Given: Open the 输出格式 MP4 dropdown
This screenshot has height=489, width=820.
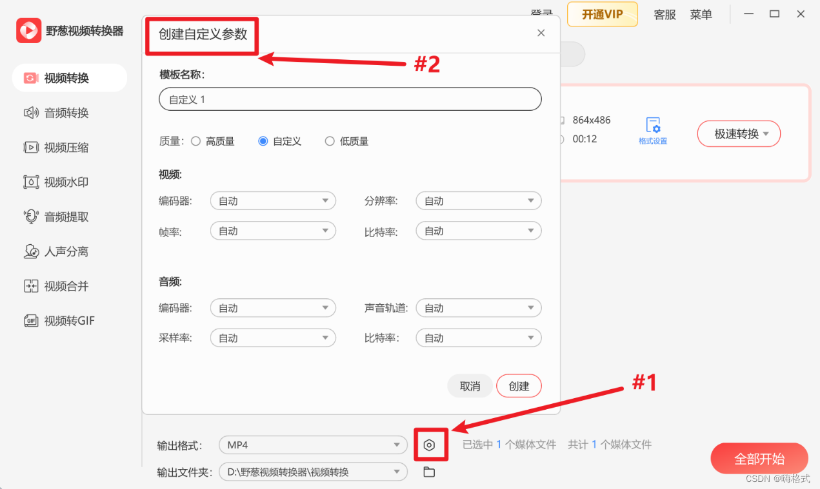Looking at the screenshot, I should [x=313, y=445].
